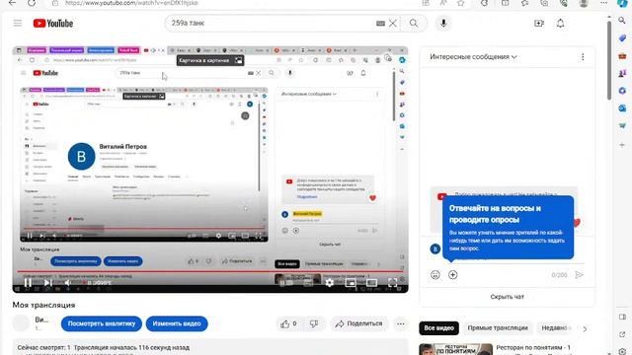Open more actions ellipsis under video
The height and width of the screenshot is (355, 632).
pyautogui.click(x=400, y=323)
